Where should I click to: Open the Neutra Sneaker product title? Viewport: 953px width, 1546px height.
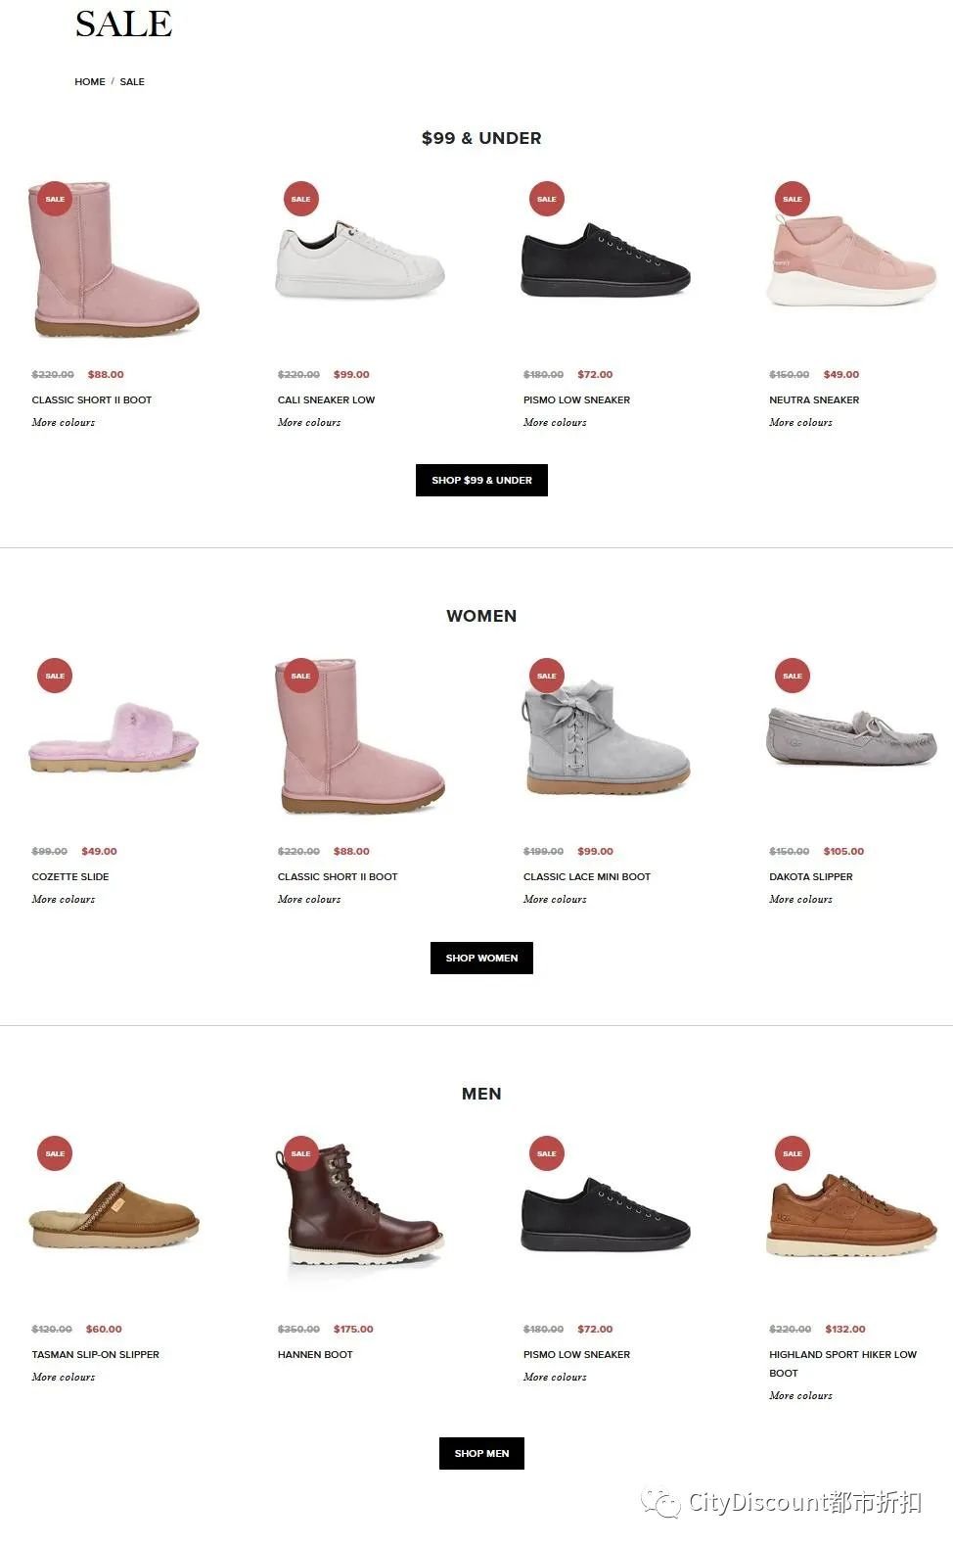click(x=814, y=400)
